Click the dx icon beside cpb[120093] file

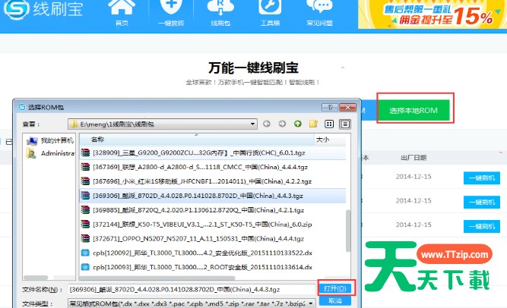(x=85, y=267)
